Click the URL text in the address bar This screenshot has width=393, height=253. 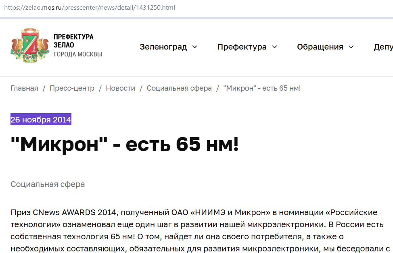[x=90, y=8]
